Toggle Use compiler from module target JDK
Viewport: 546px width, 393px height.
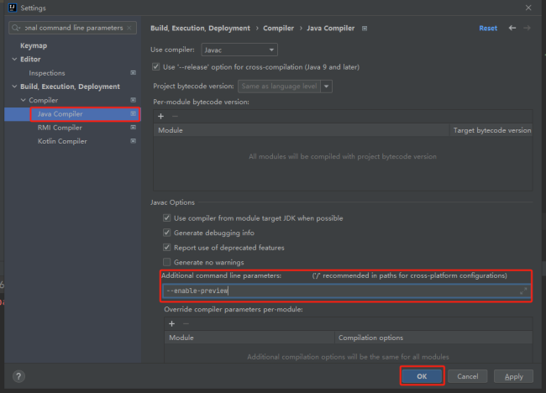[x=167, y=218]
